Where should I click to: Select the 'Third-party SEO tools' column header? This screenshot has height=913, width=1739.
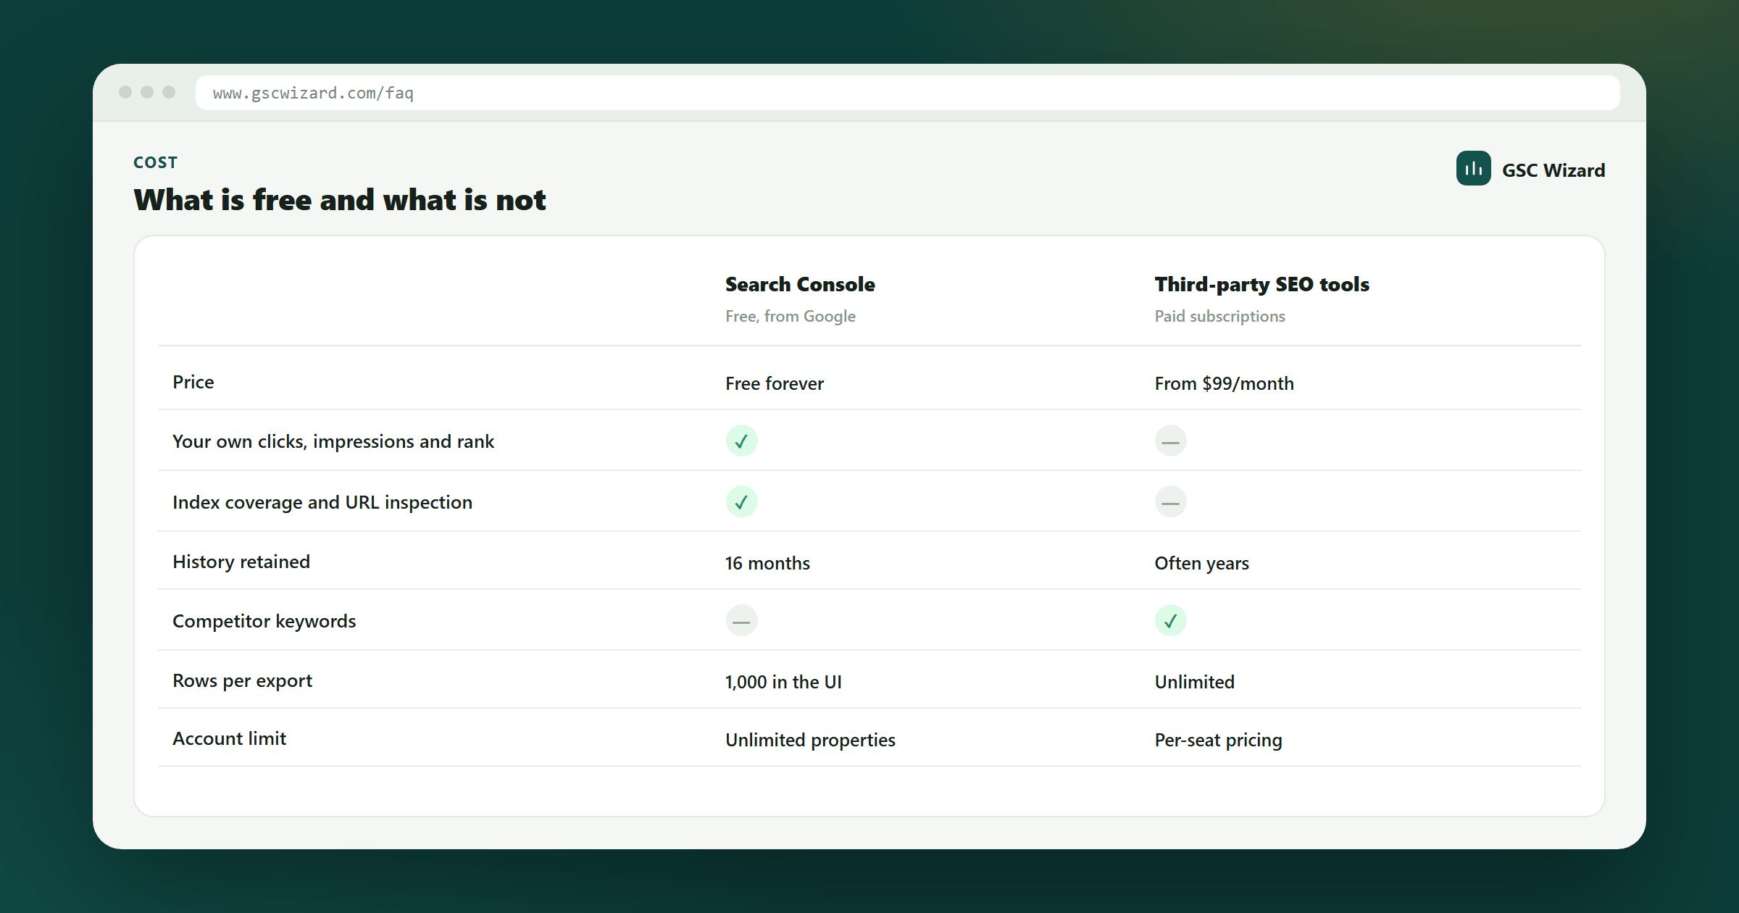[x=1261, y=284]
